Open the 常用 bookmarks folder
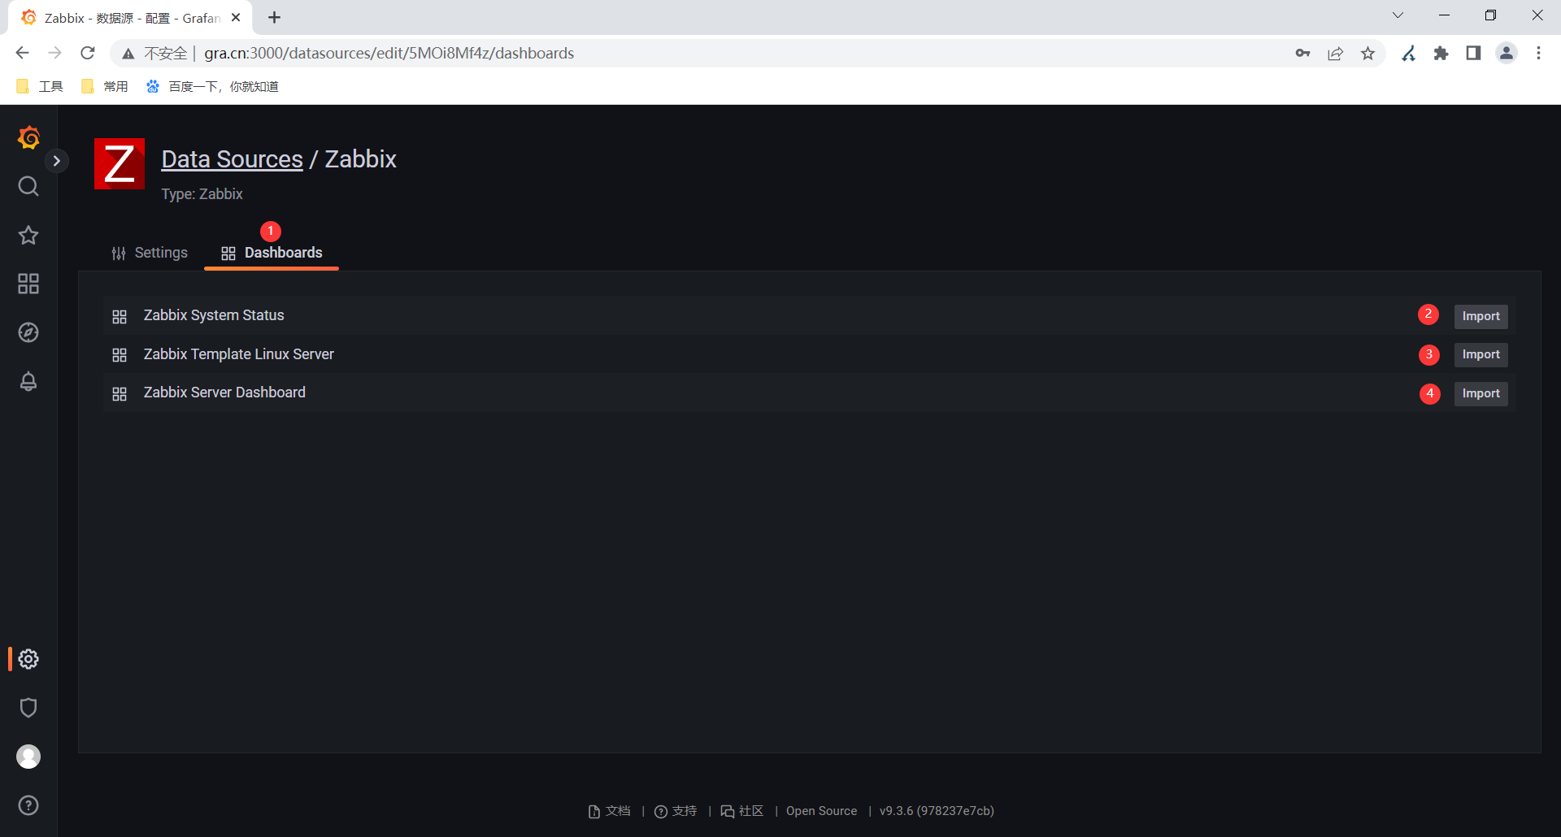The height and width of the screenshot is (837, 1561). 104,86
